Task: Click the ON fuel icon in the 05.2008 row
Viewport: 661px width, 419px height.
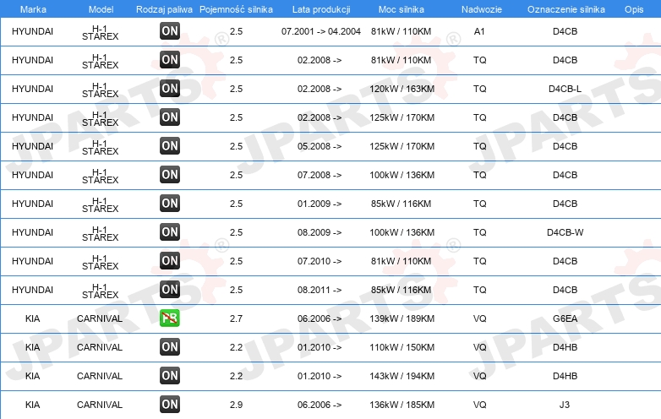Action: click(x=170, y=146)
